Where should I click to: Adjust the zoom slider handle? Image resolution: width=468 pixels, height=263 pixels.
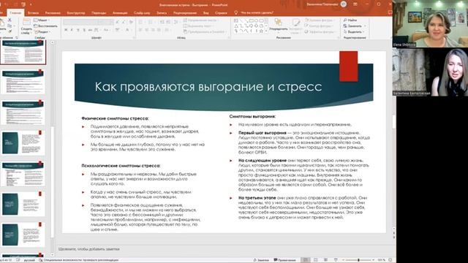click(358, 260)
